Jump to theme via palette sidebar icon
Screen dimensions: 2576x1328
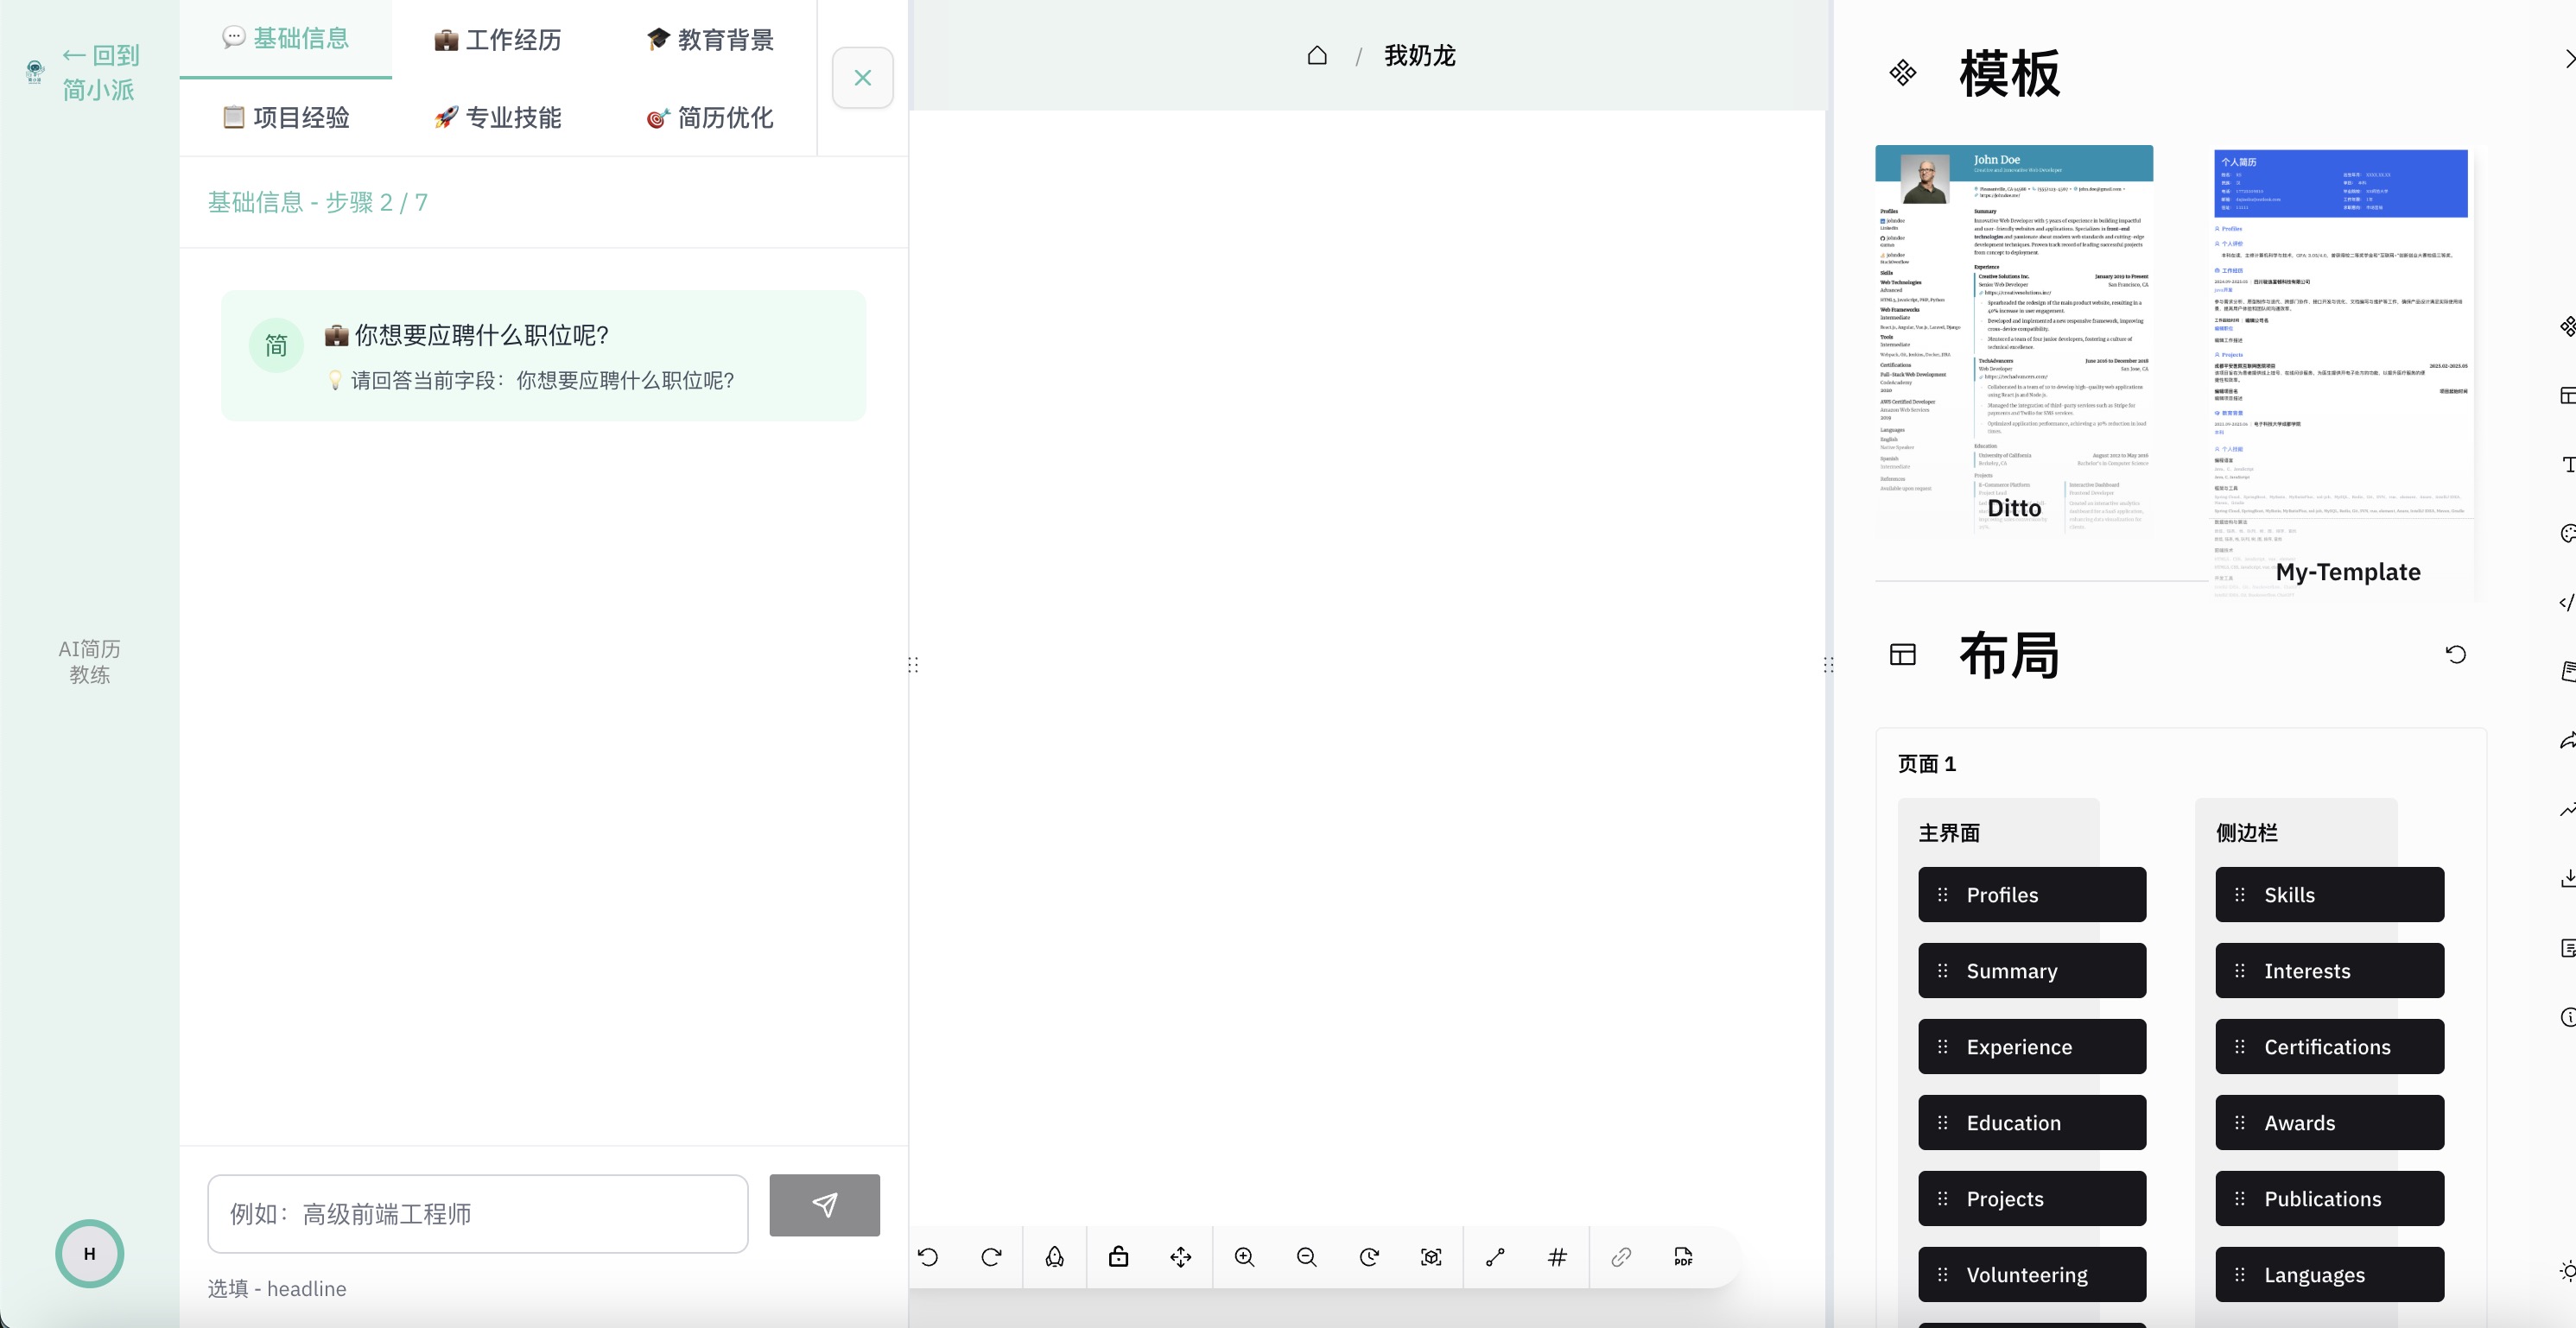pos(2568,534)
